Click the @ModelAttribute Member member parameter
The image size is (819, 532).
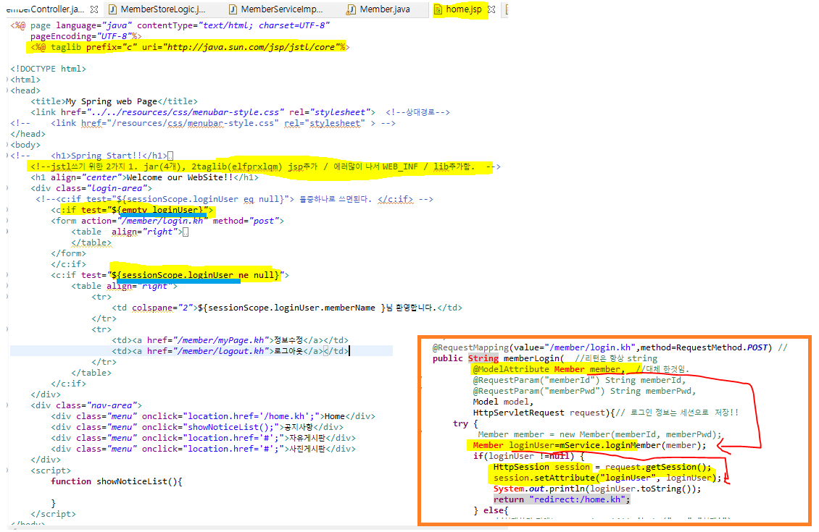(x=549, y=369)
